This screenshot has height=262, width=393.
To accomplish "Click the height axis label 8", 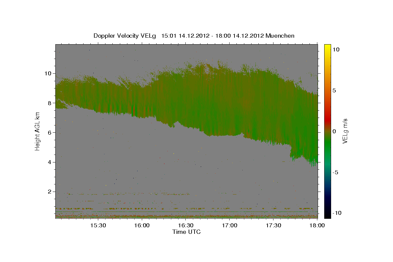I will coord(50,103).
